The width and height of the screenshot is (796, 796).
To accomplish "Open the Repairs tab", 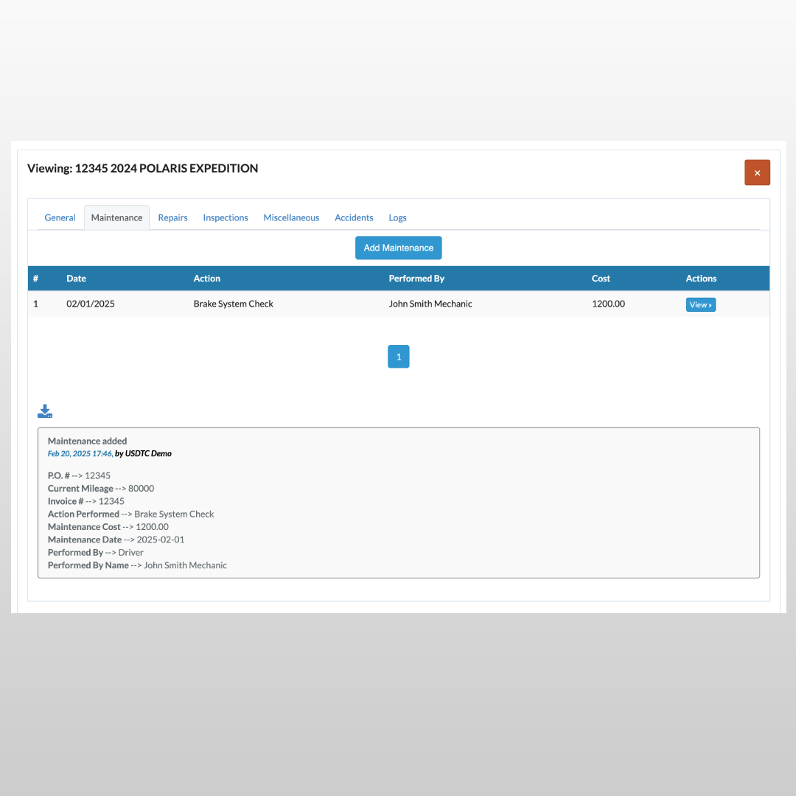I will pos(172,217).
